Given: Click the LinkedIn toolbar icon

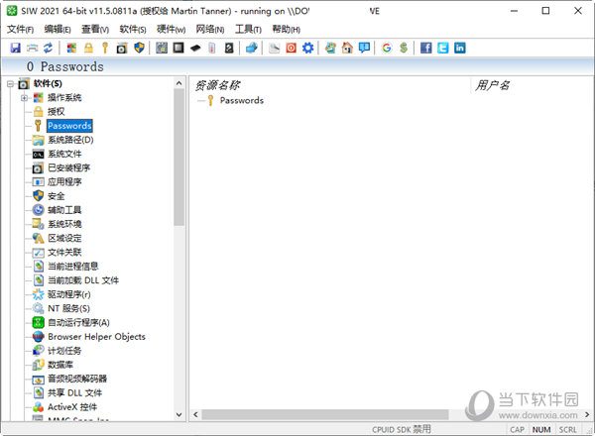Looking at the screenshot, I should 459,48.
